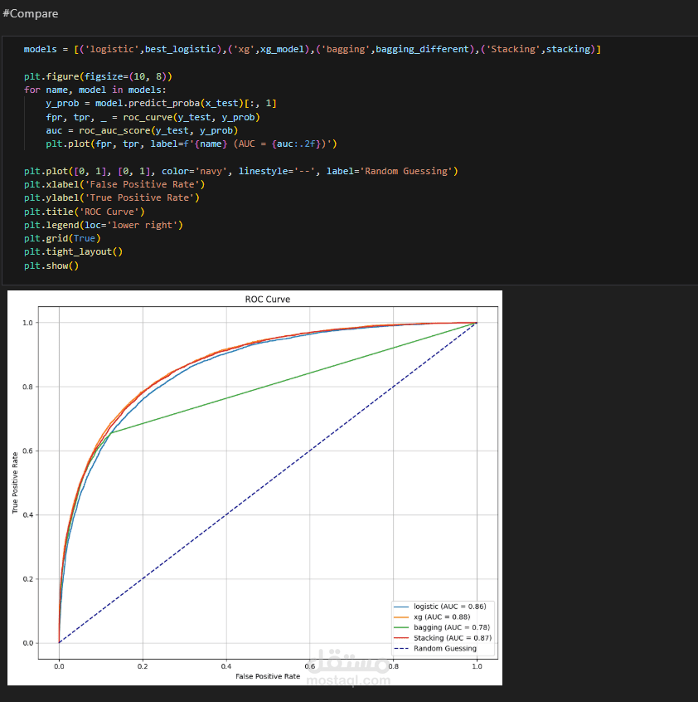Click the blue logistic line sample in legend

click(x=401, y=607)
